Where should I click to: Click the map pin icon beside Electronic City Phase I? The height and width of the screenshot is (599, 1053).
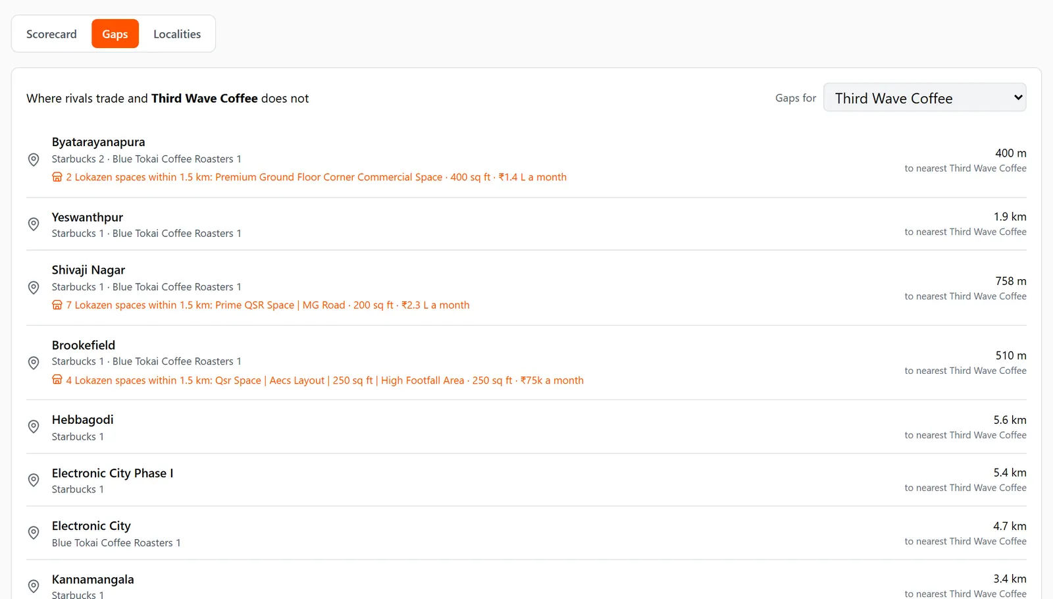[x=34, y=480]
